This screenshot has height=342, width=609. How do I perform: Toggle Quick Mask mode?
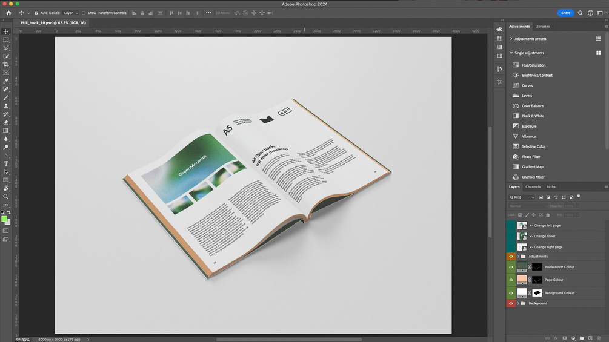tap(6, 231)
